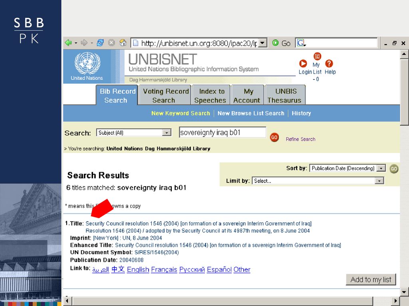Open the History menu item
Viewport: 409px width, 306px height.
(301, 113)
